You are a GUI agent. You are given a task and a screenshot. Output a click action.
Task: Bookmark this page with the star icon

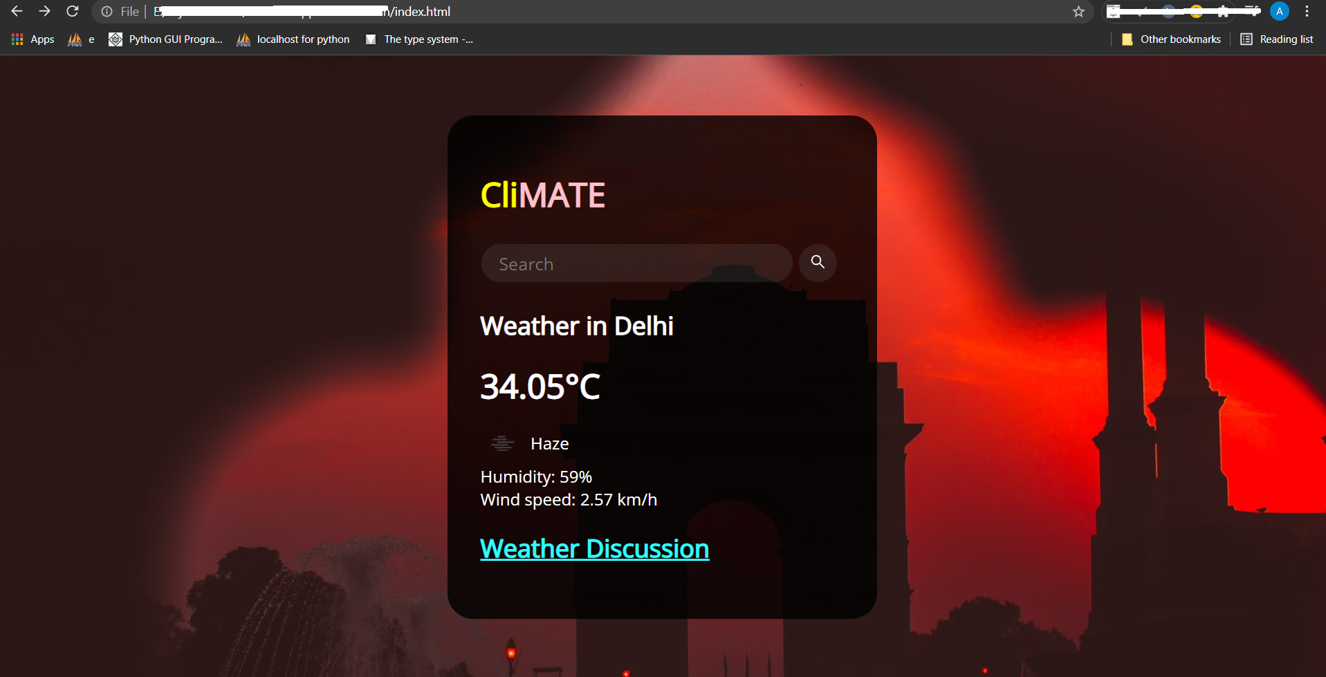[1078, 12]
